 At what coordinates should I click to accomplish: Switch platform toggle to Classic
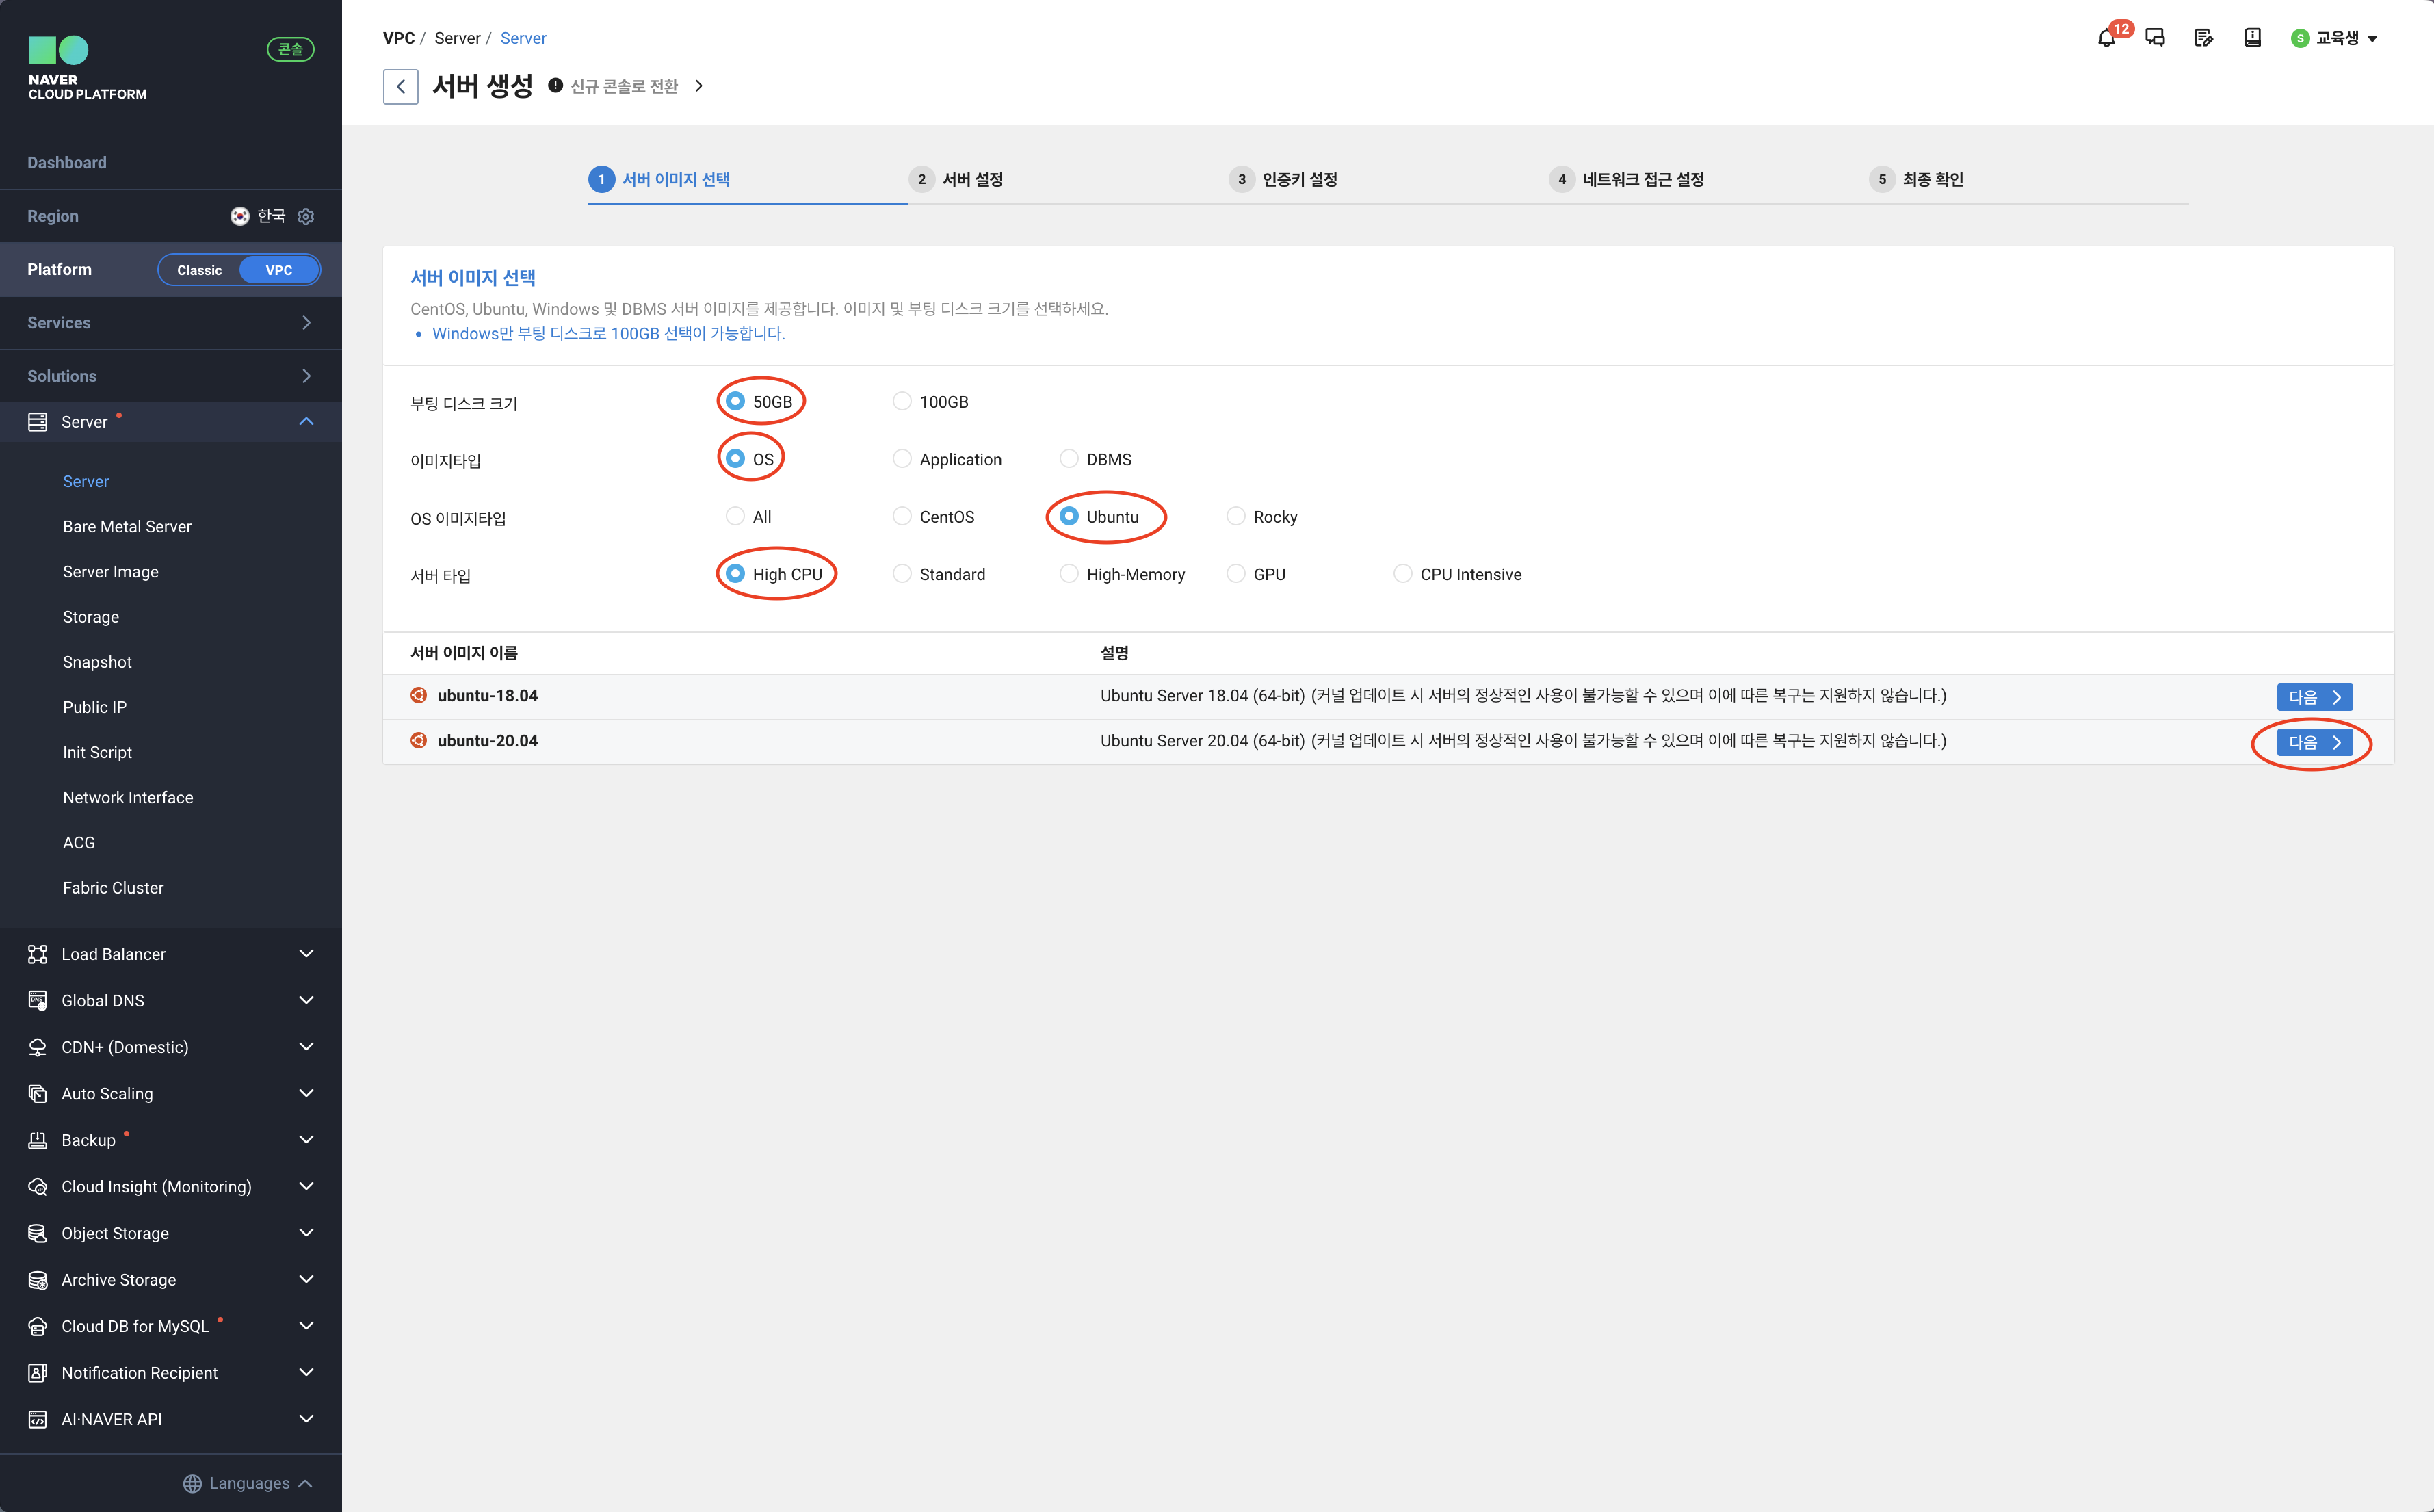pyautogui.click(x=200, y=270)
